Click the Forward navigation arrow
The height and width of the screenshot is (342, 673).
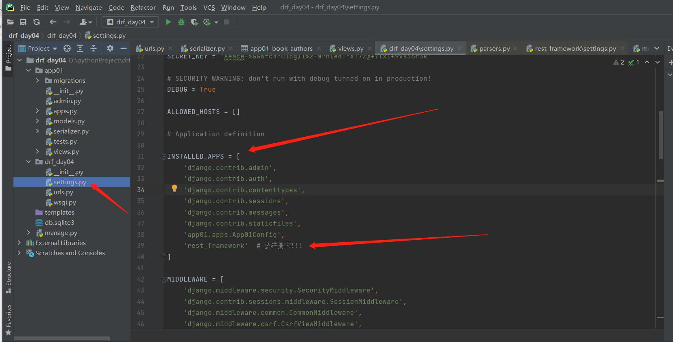67,22
